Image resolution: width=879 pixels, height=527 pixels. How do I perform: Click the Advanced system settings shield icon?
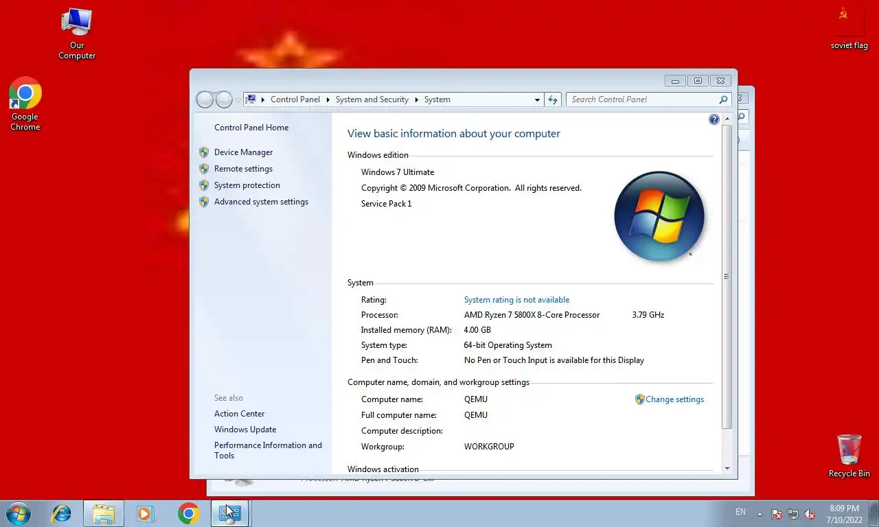(204, 202)
